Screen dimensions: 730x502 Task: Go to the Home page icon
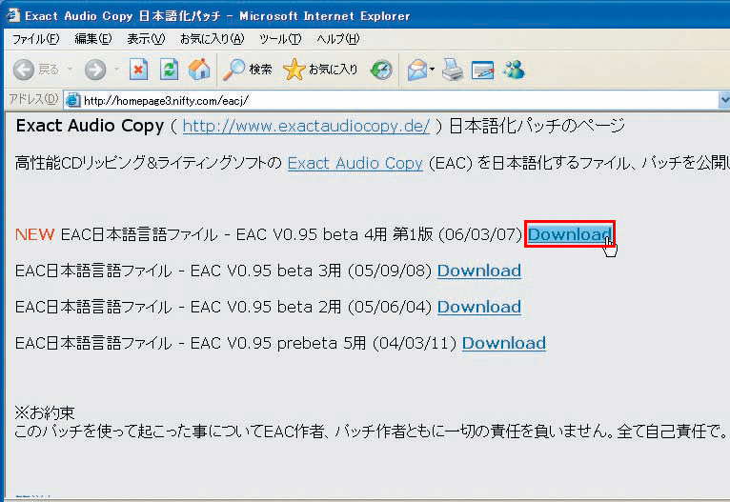(x=199, y=70)
